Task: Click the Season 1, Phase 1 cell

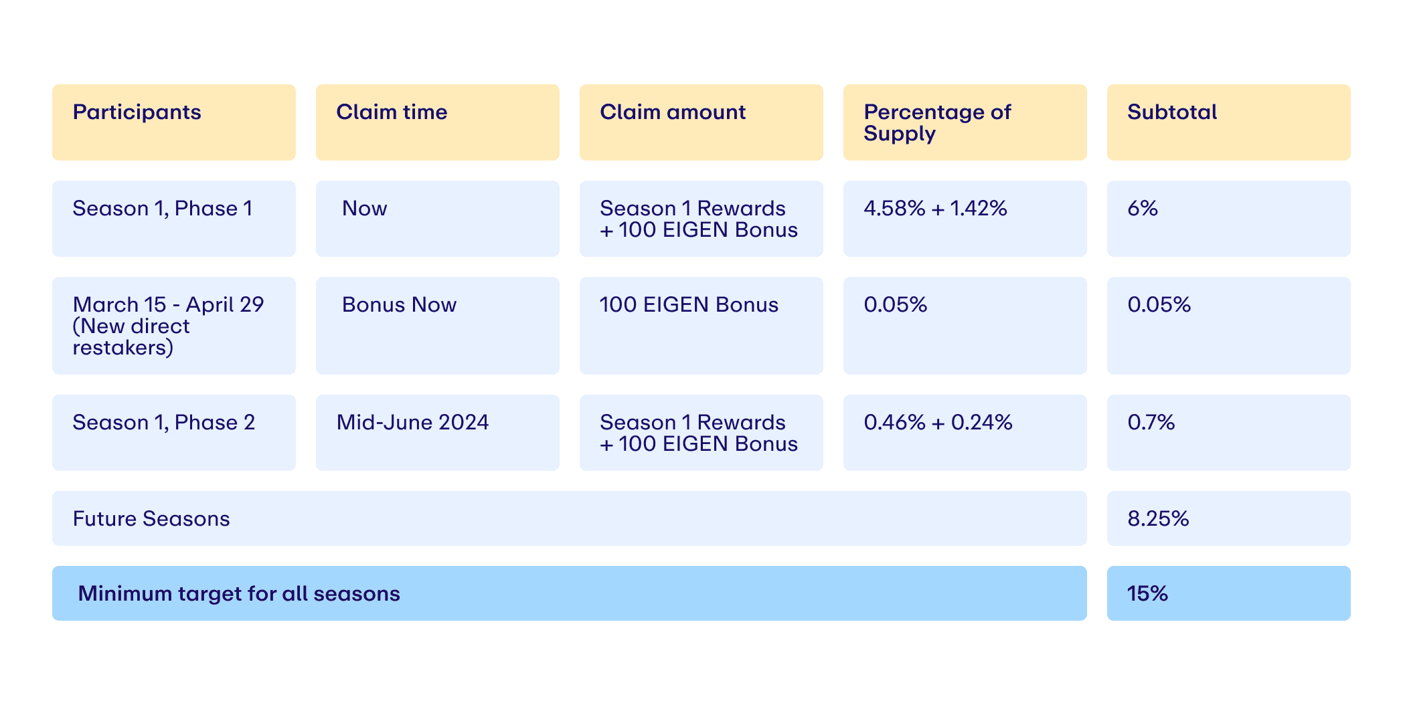Action: 173,218
